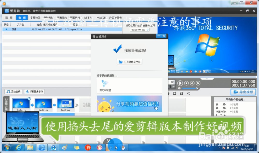The width and height of the screenshot is (259, 153).
Task: Select the 深情 audio row
Action: click(62, 29)
